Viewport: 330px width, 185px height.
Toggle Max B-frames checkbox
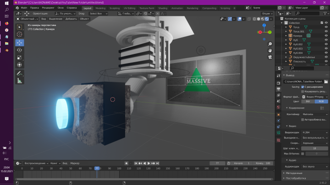(302, 154)
